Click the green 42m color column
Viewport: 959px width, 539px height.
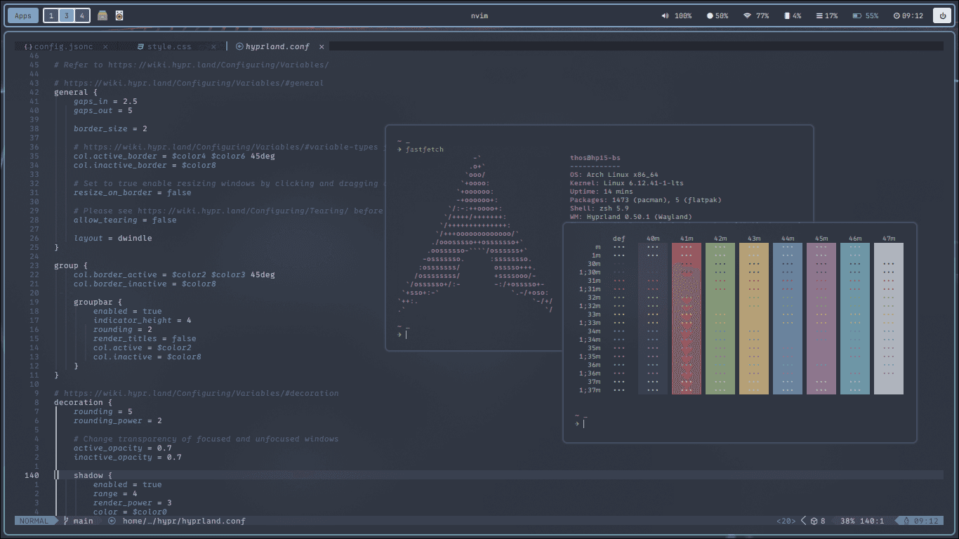click(x=720, y=319)
